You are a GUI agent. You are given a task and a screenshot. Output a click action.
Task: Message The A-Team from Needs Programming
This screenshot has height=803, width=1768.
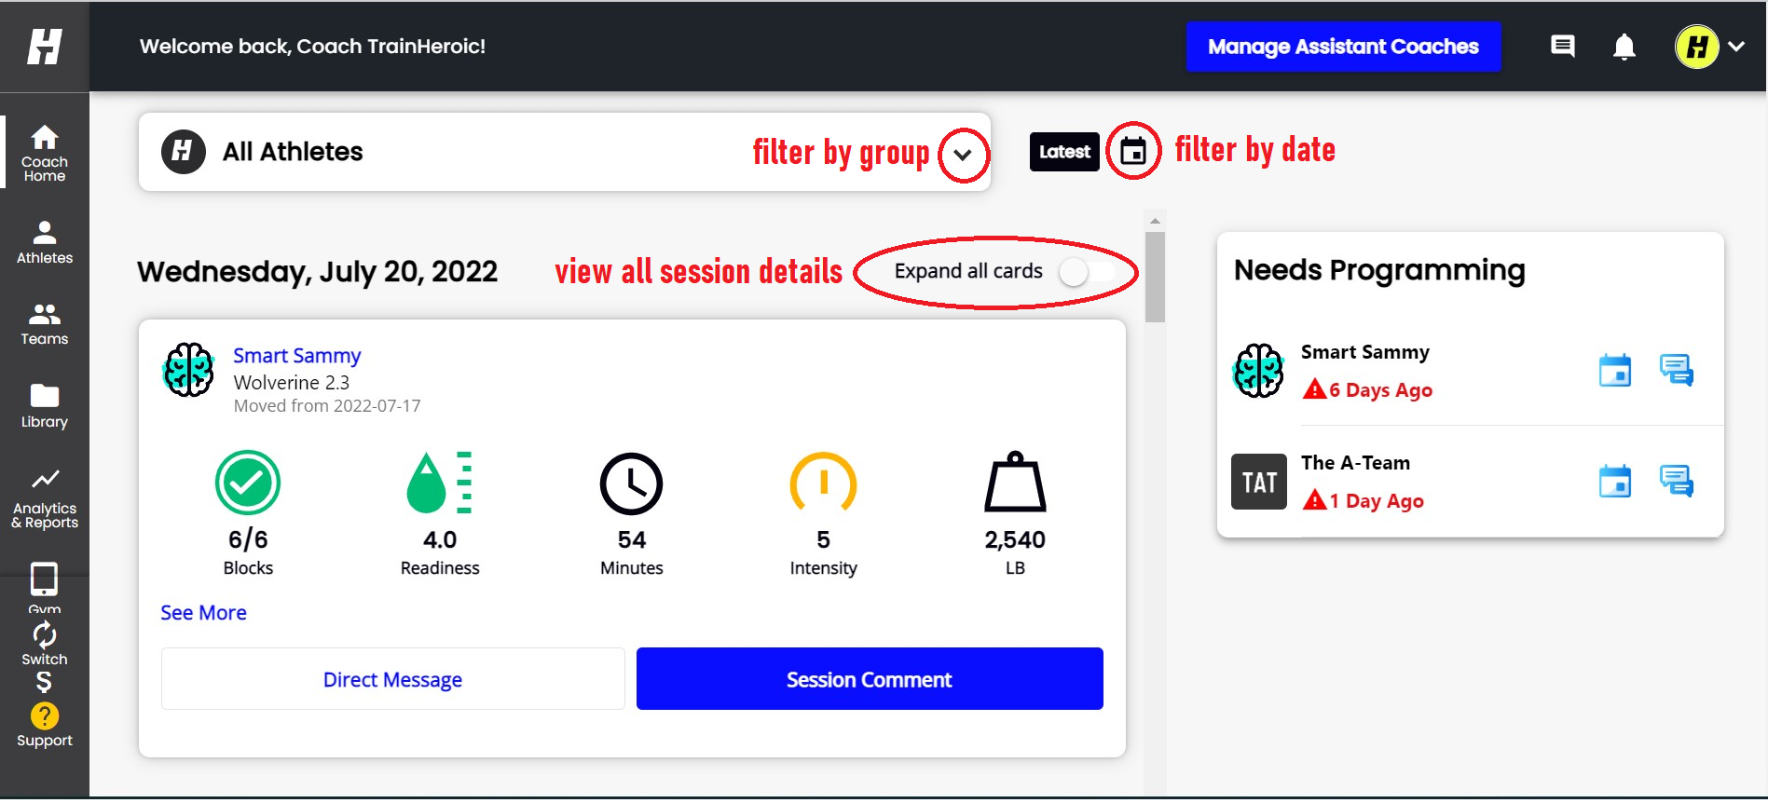[x=1677, y=482]
